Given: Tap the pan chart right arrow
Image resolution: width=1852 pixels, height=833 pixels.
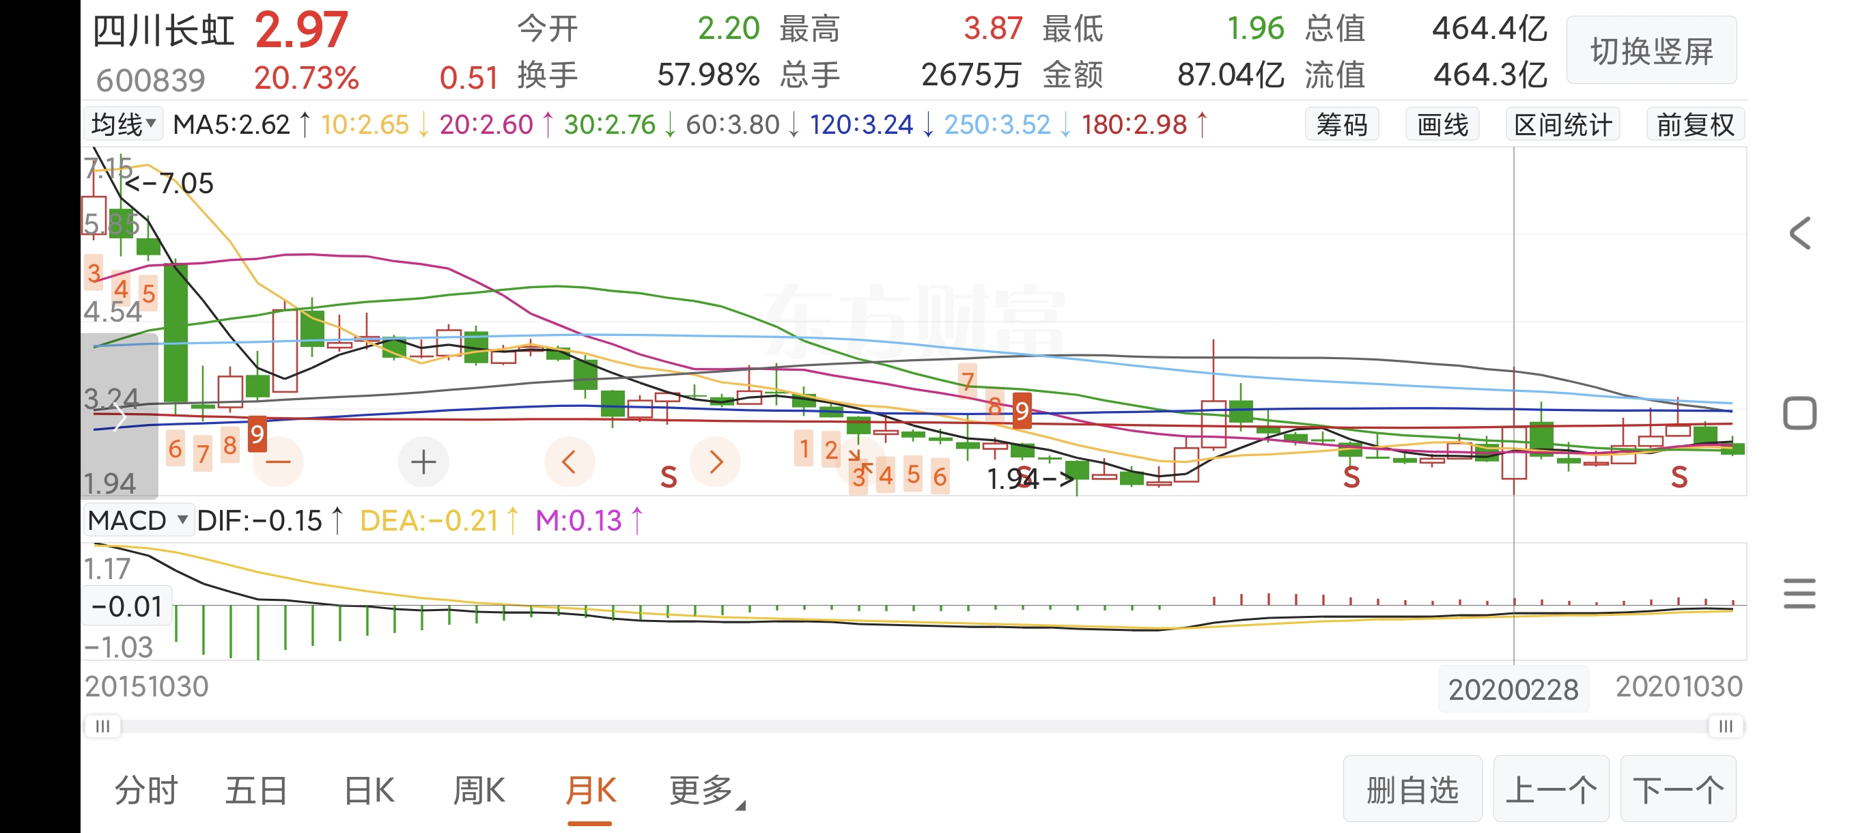Looking at the screenshot, I should click(x=714, y=462).
